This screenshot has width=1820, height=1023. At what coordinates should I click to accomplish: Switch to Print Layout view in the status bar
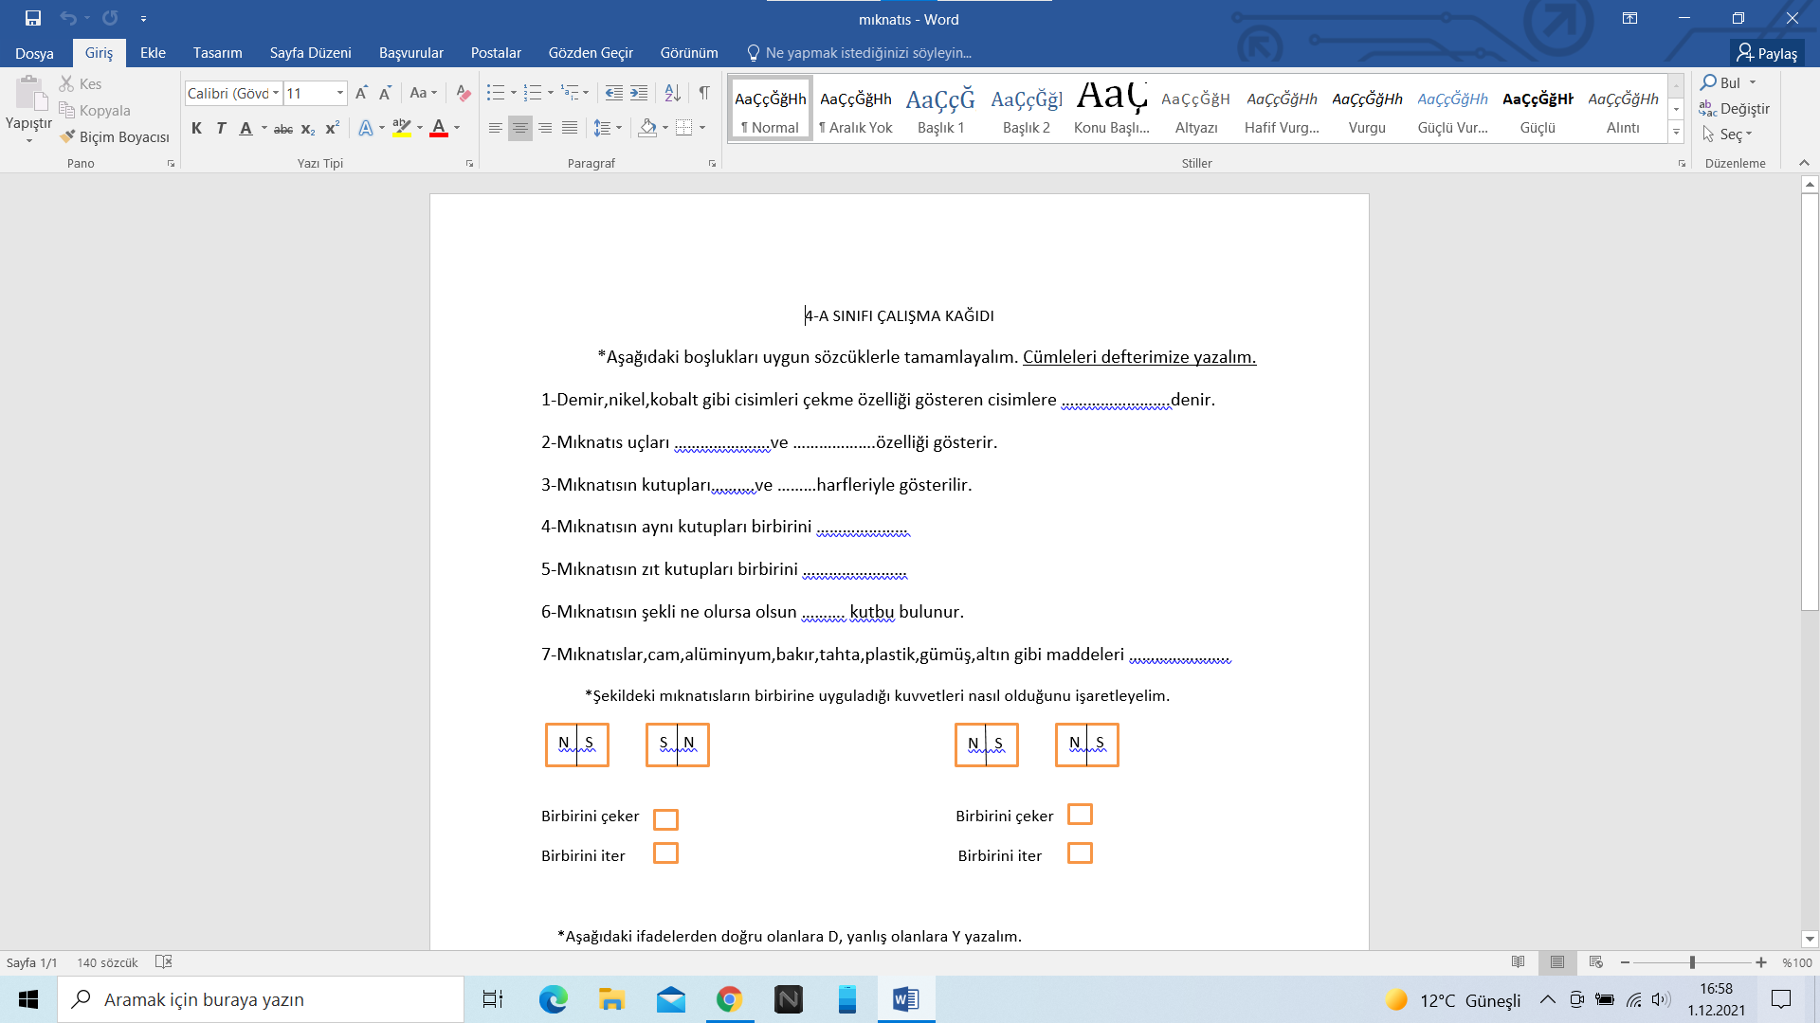coord(1557,962)
